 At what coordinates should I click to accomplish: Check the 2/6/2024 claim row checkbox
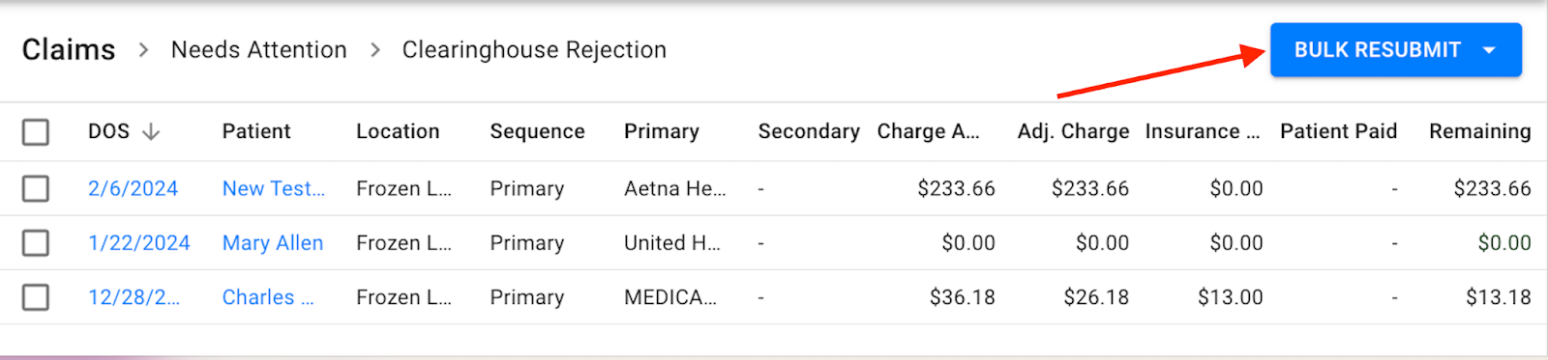point(36,188)
